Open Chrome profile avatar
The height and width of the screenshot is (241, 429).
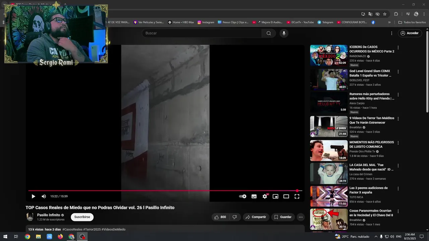416,14
